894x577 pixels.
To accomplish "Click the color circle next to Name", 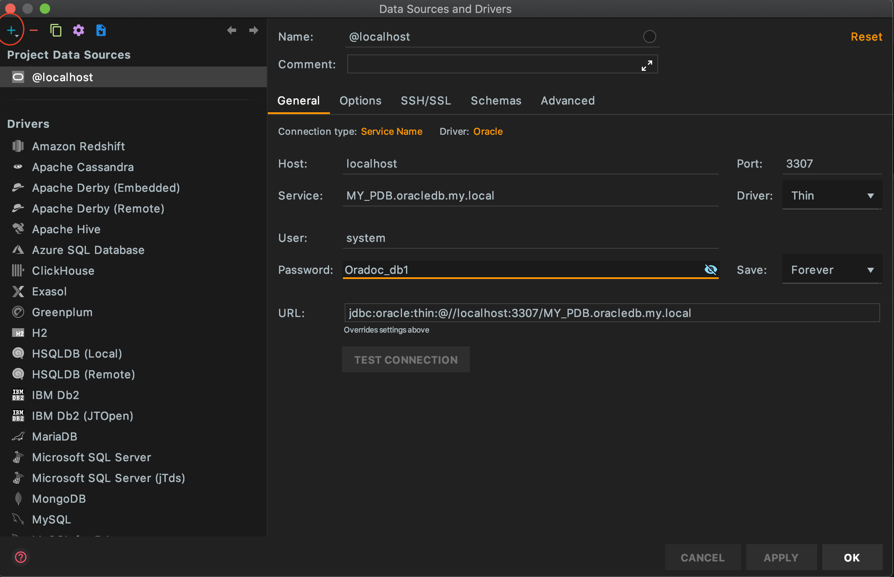I will point(649,37).
